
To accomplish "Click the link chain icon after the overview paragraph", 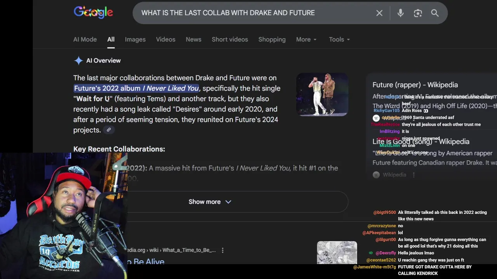I will [x=109, y=130].
